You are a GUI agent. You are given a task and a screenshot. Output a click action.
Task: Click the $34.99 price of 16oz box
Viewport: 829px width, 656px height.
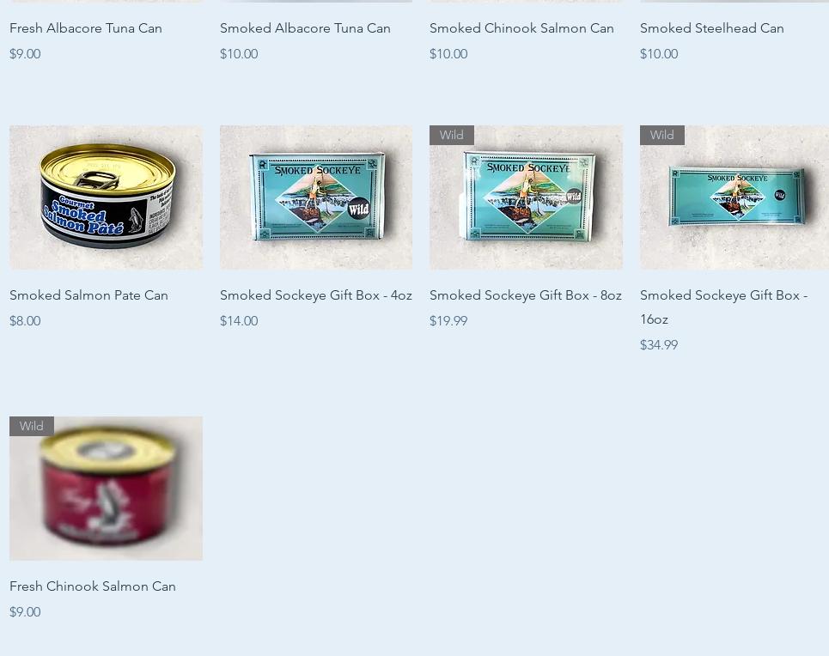pyautogui.click(x=659, y=345)
